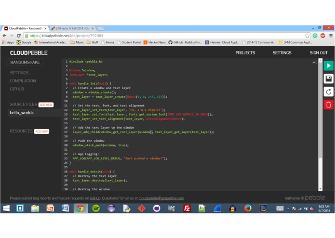The height and width of the screenshot is (238, 335).
Task: Add new source file button
Action: click(46, 105)
